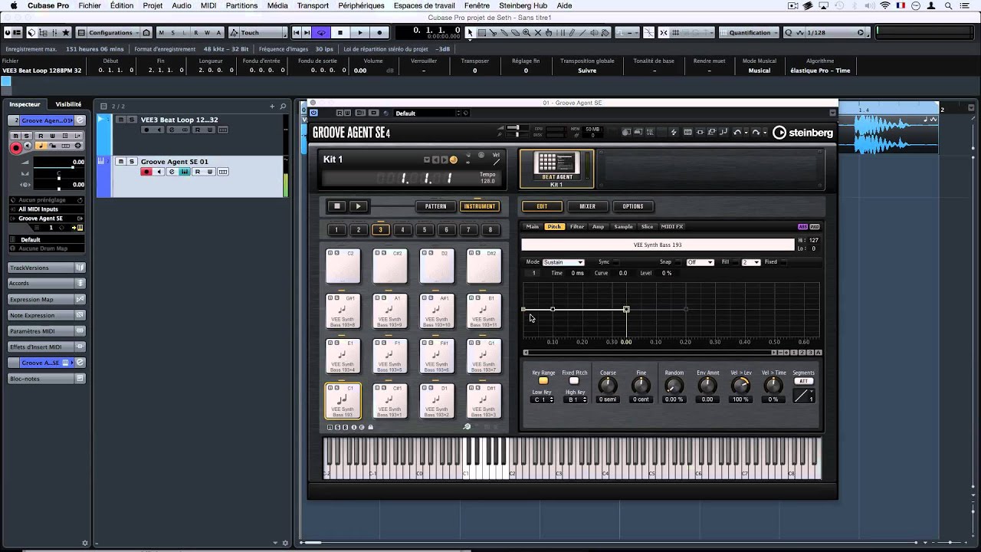Select the Zoom magnifier tool
This screenshot has height=552, width=981.
coord(527,32)
